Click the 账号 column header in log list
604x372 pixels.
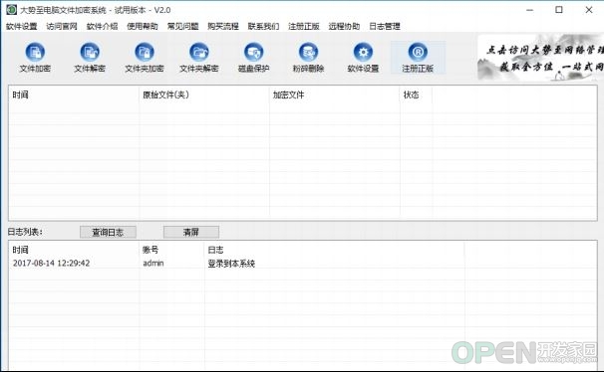[x=171, y=250]
